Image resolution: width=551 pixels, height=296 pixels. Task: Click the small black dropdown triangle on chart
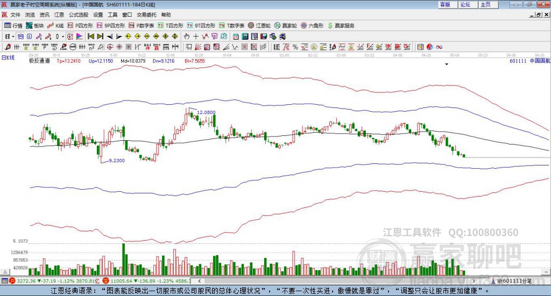[x=447, y=64]
